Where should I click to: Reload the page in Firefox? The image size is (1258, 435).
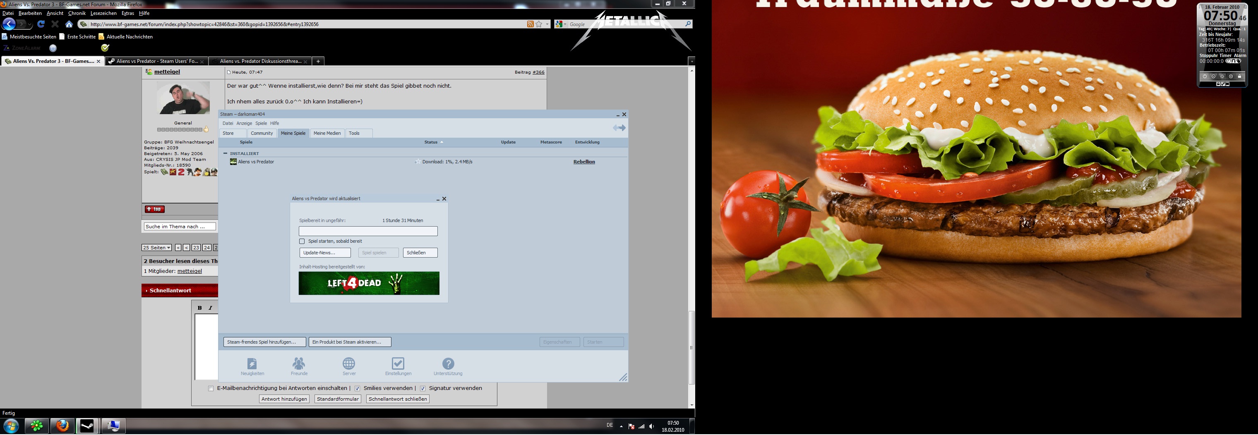(x=41, y=24)
